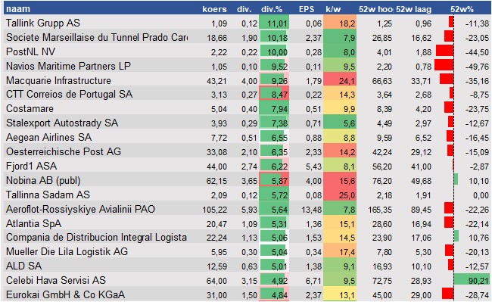Click the 'EPS' column header
This screenshot has height=302, width=492.
[x=307, y=9]
